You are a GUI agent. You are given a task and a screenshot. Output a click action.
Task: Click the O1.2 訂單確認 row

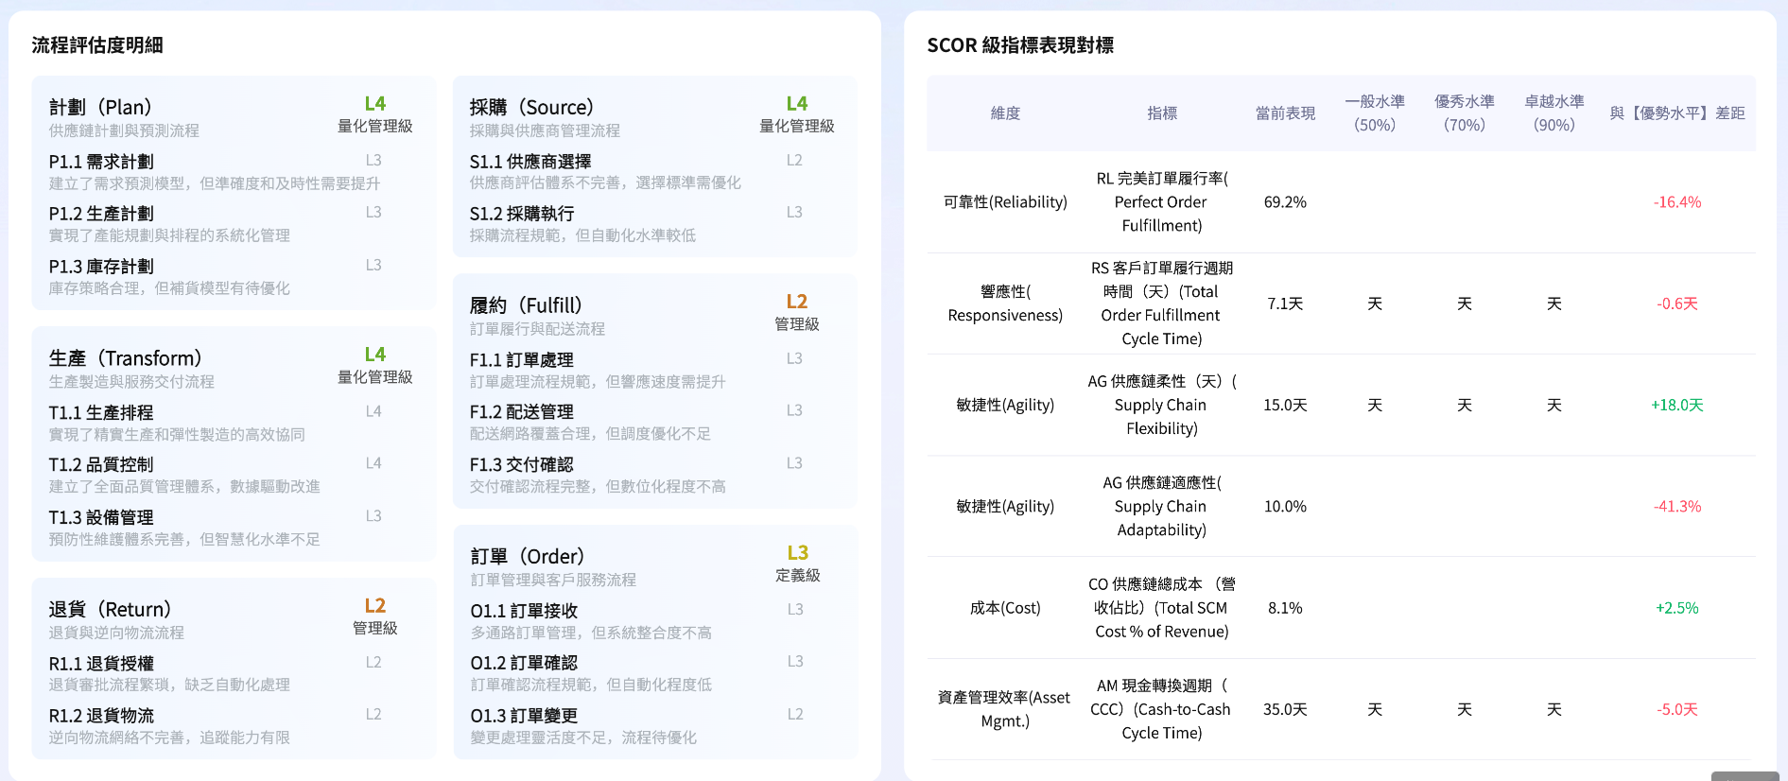[x=654, y=672]
